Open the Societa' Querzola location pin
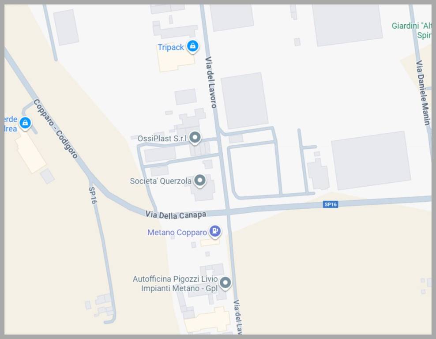The width and height of the screenshot is (436, 339). [x=199, y=181]
